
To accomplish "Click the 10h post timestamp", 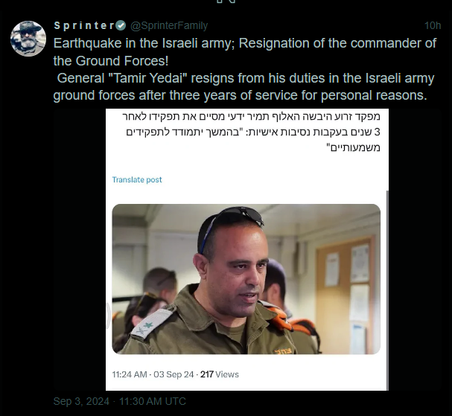I will click(x=432, y=26).
